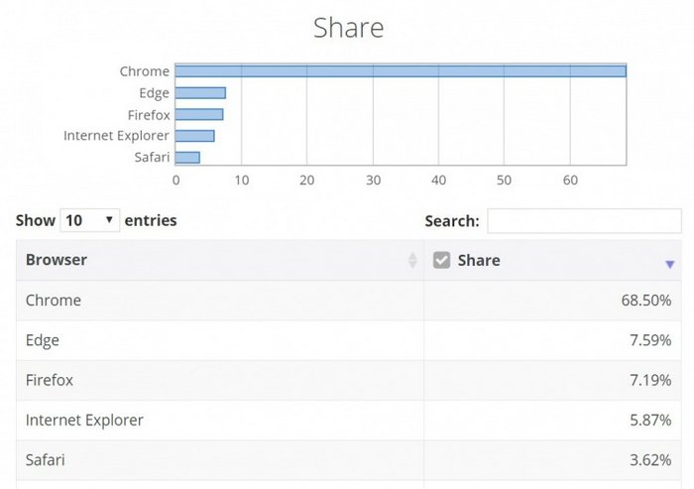Click the Safari bar in the chart
Viewport: 694px width, 489px height.
187,157
